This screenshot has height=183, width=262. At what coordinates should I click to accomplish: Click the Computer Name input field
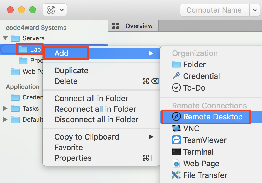point(214,10)
